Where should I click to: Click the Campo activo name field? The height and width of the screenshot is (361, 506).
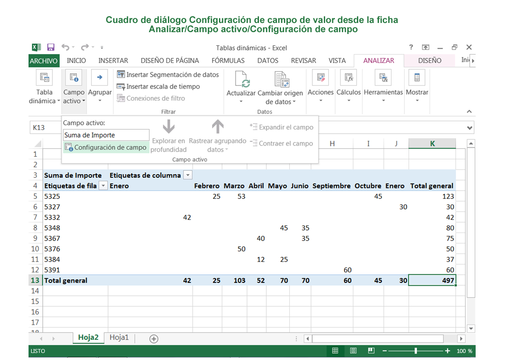tap(106, 135)
